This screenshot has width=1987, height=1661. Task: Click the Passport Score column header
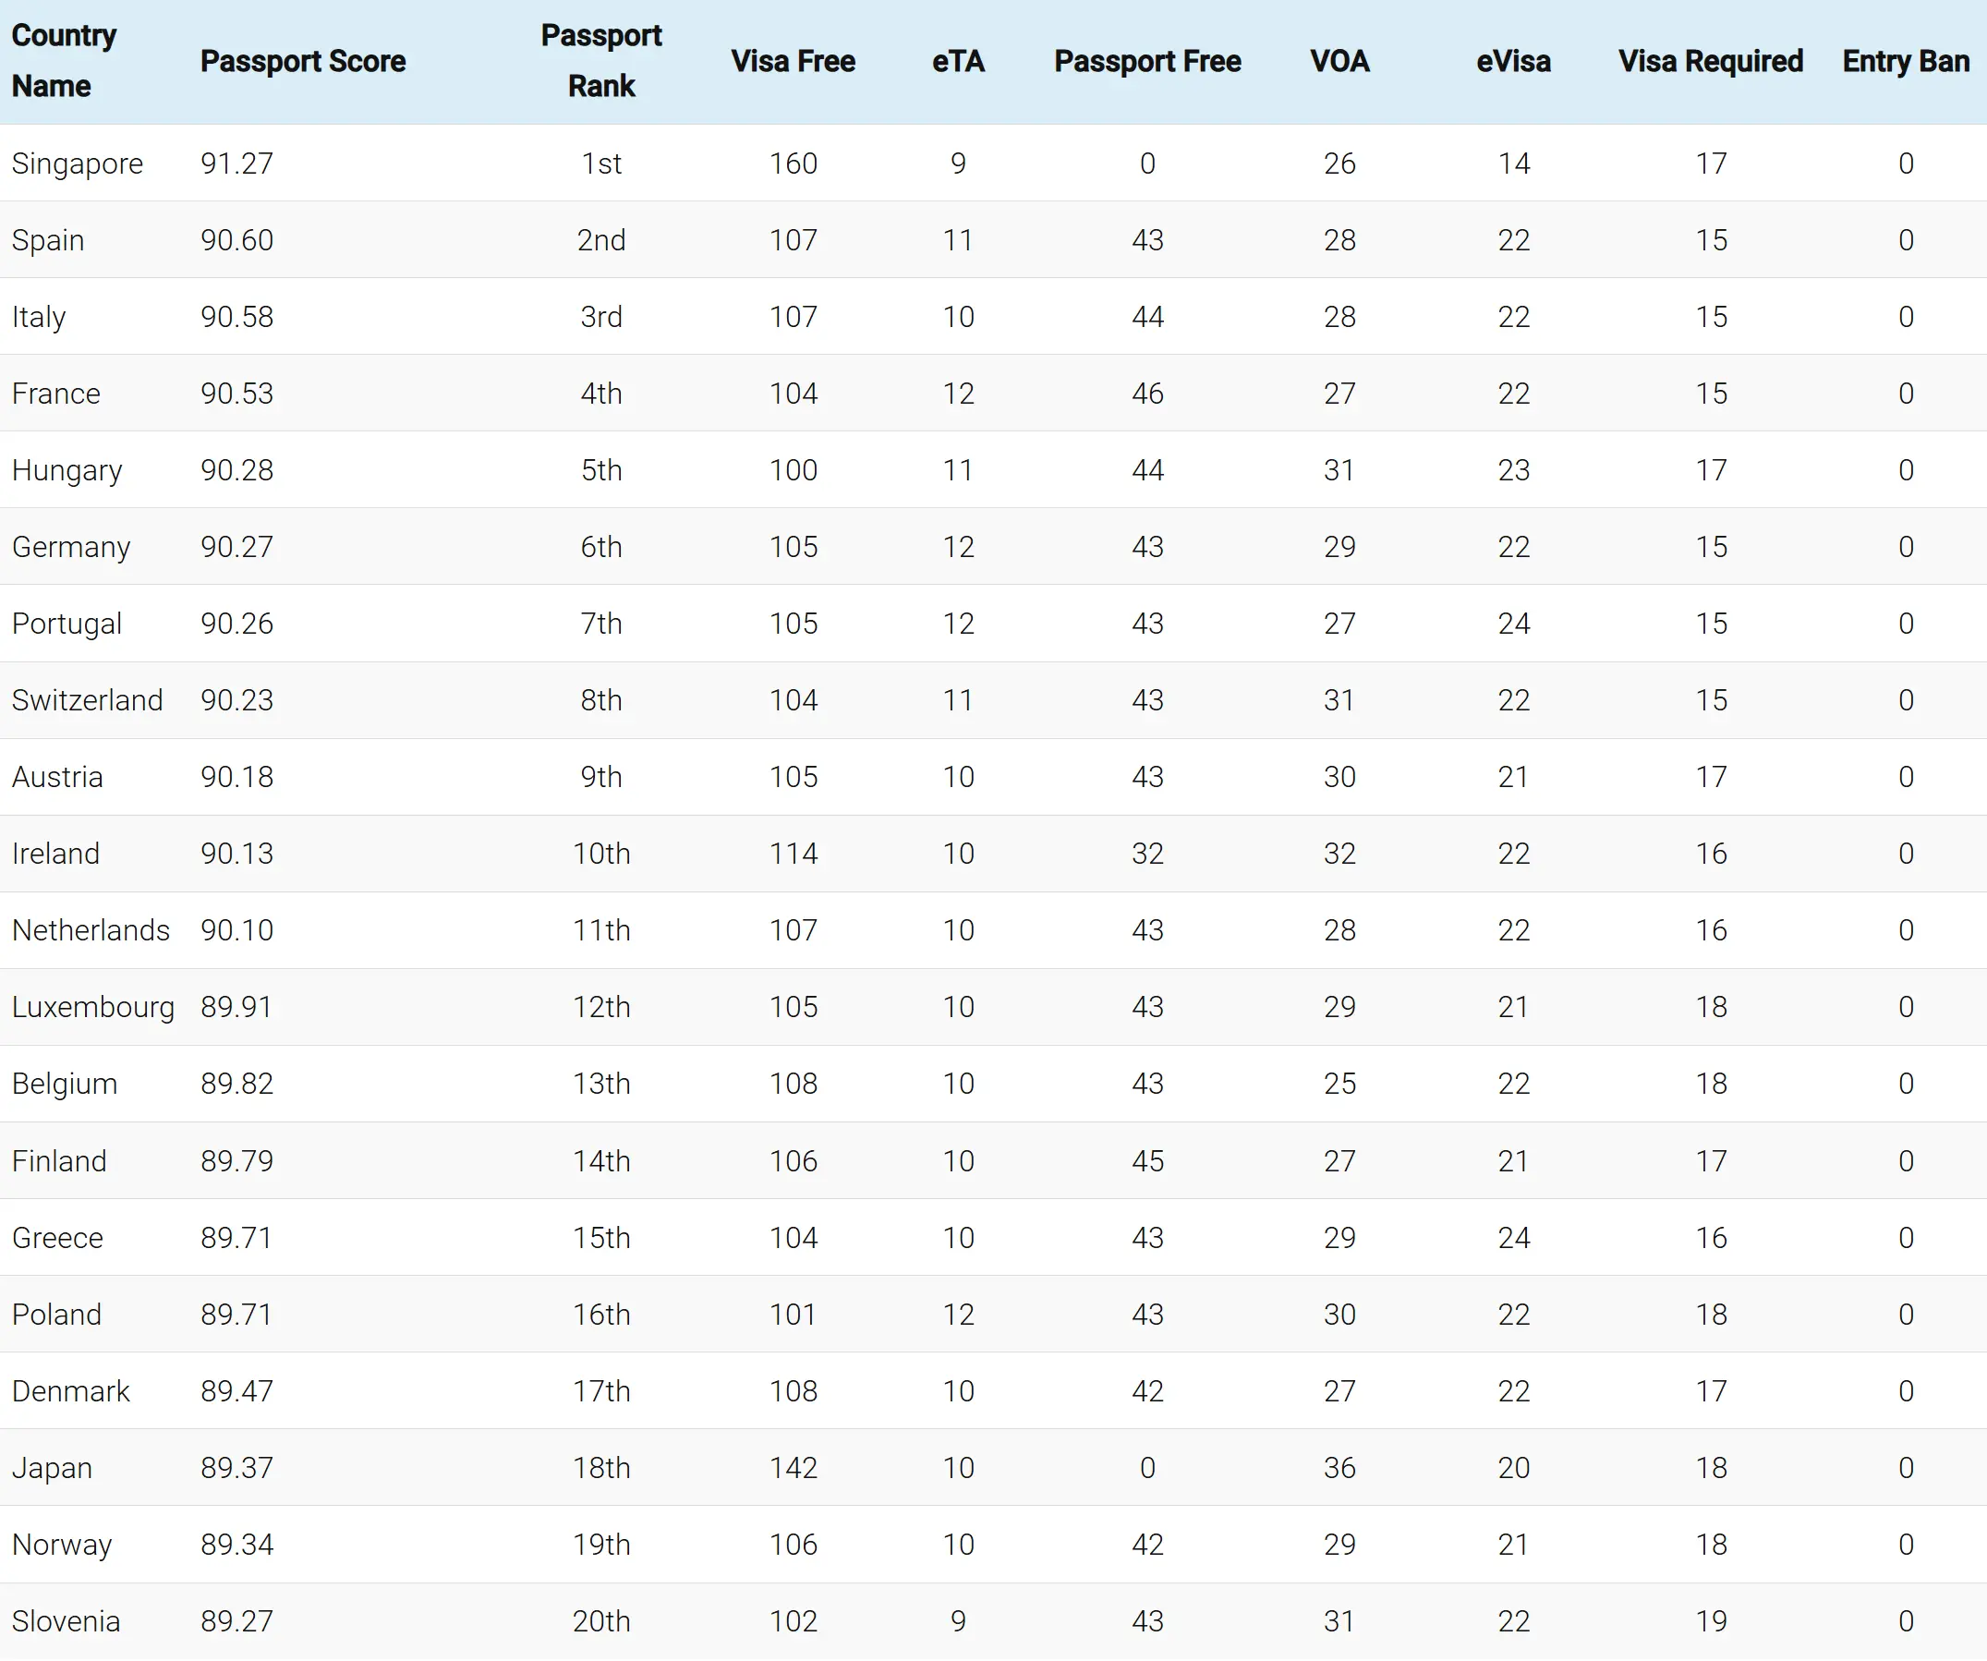click(x=303, y=62)
